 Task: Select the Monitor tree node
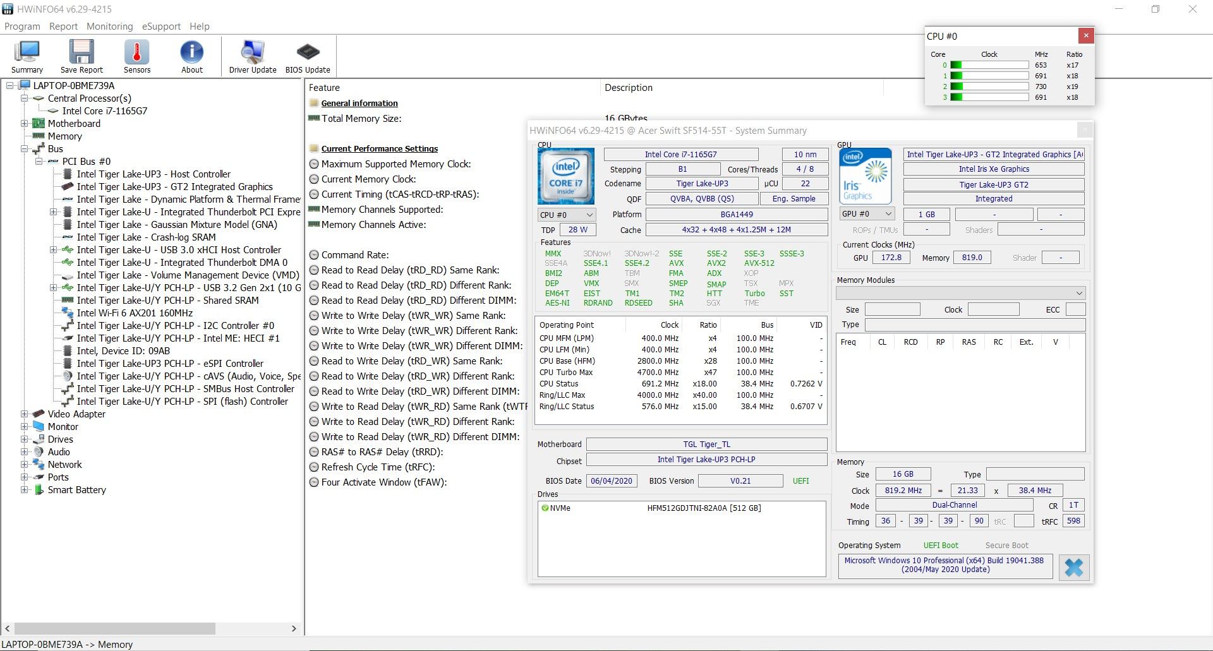(63, 427)
